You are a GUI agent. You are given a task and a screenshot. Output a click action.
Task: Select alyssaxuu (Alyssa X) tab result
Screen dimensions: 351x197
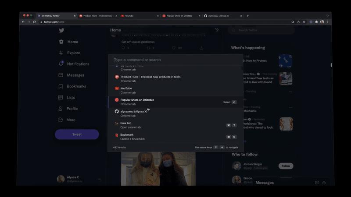click(175, 113)
